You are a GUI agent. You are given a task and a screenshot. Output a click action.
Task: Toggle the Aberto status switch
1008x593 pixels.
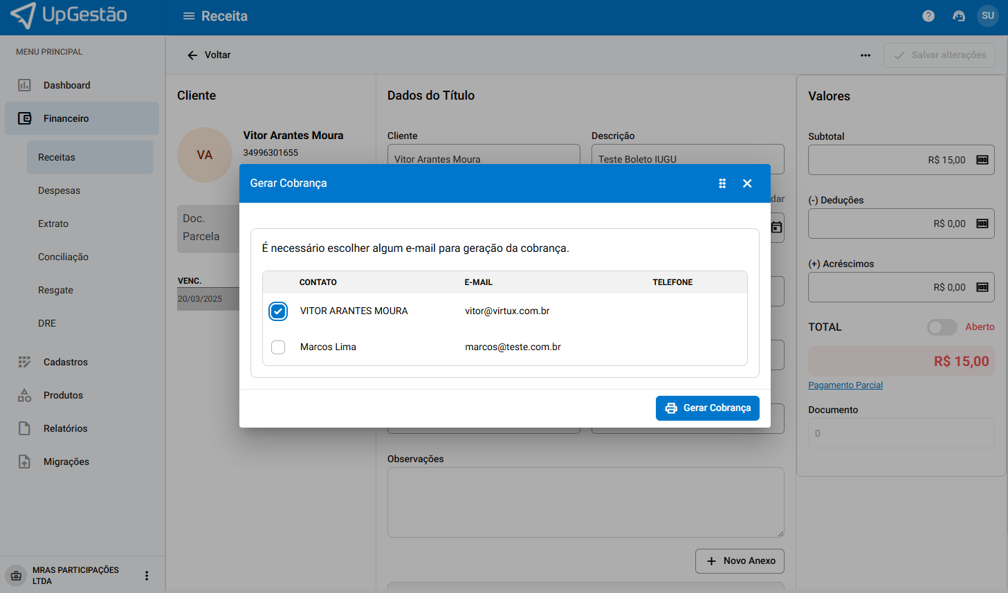[x=942, y=327]
